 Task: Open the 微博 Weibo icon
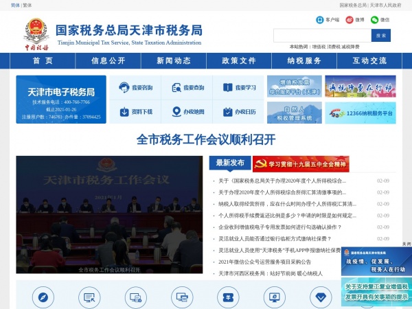[350, 20]
